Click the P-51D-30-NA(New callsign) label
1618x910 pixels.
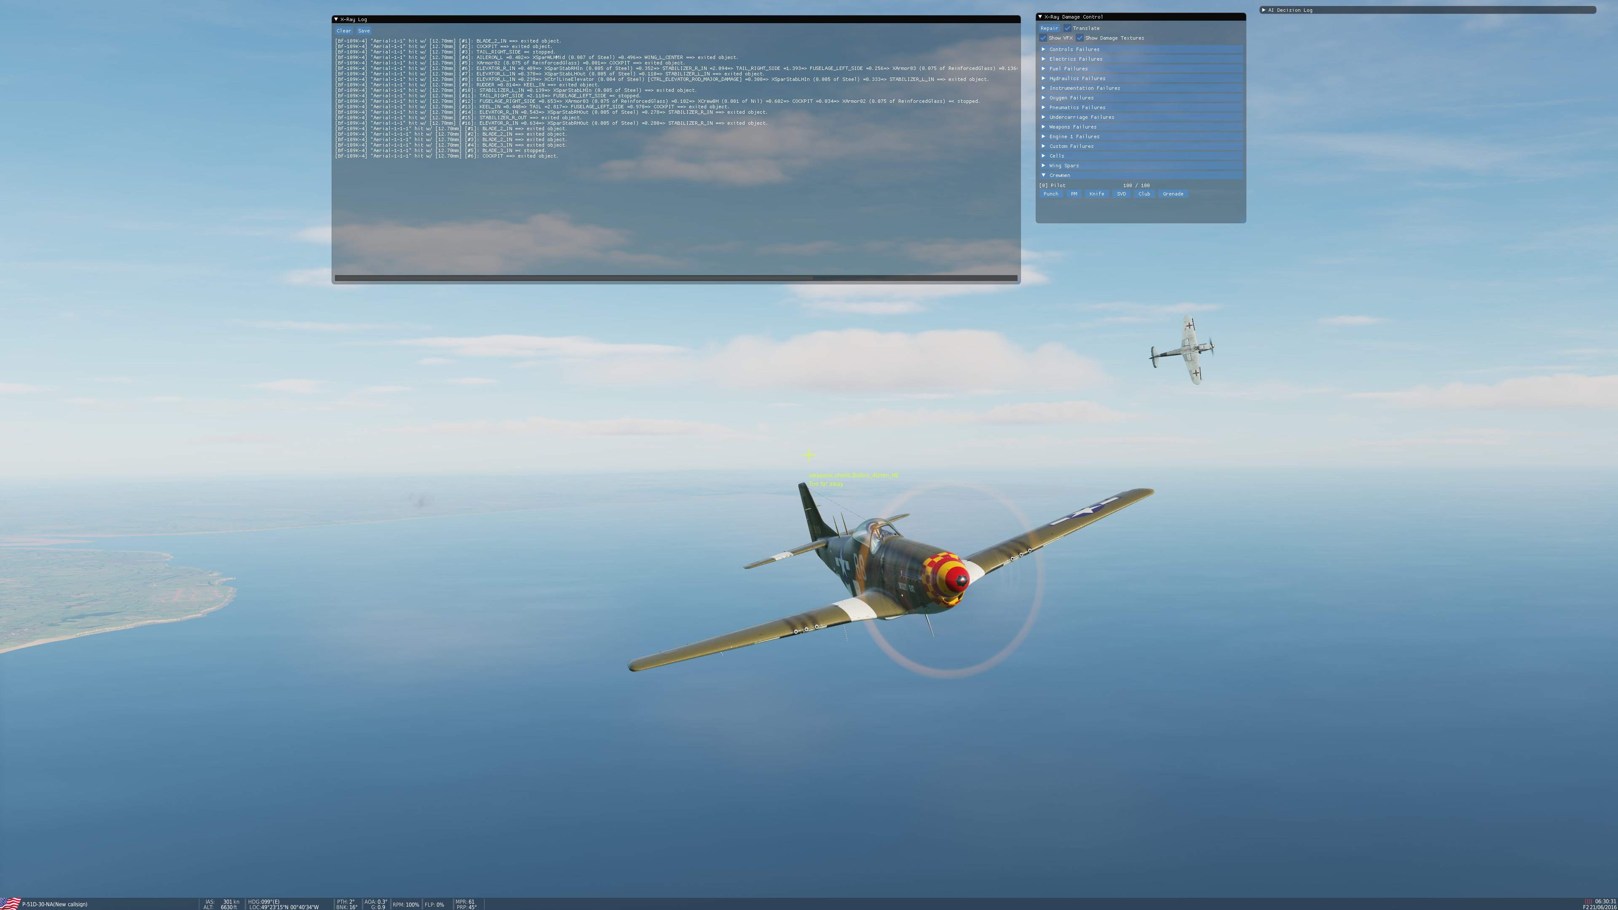[x=55, y=905]
